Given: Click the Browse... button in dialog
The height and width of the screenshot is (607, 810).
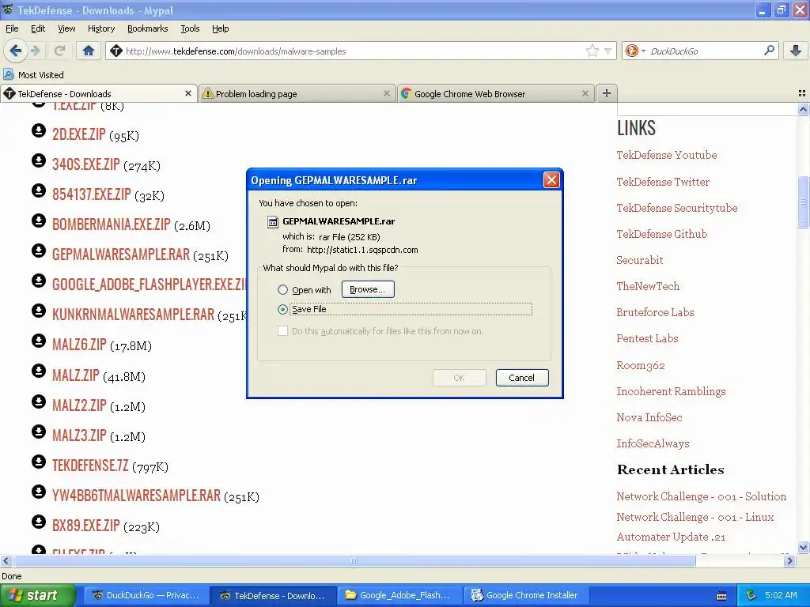Looking at the screenshot, I should point(368,289).
